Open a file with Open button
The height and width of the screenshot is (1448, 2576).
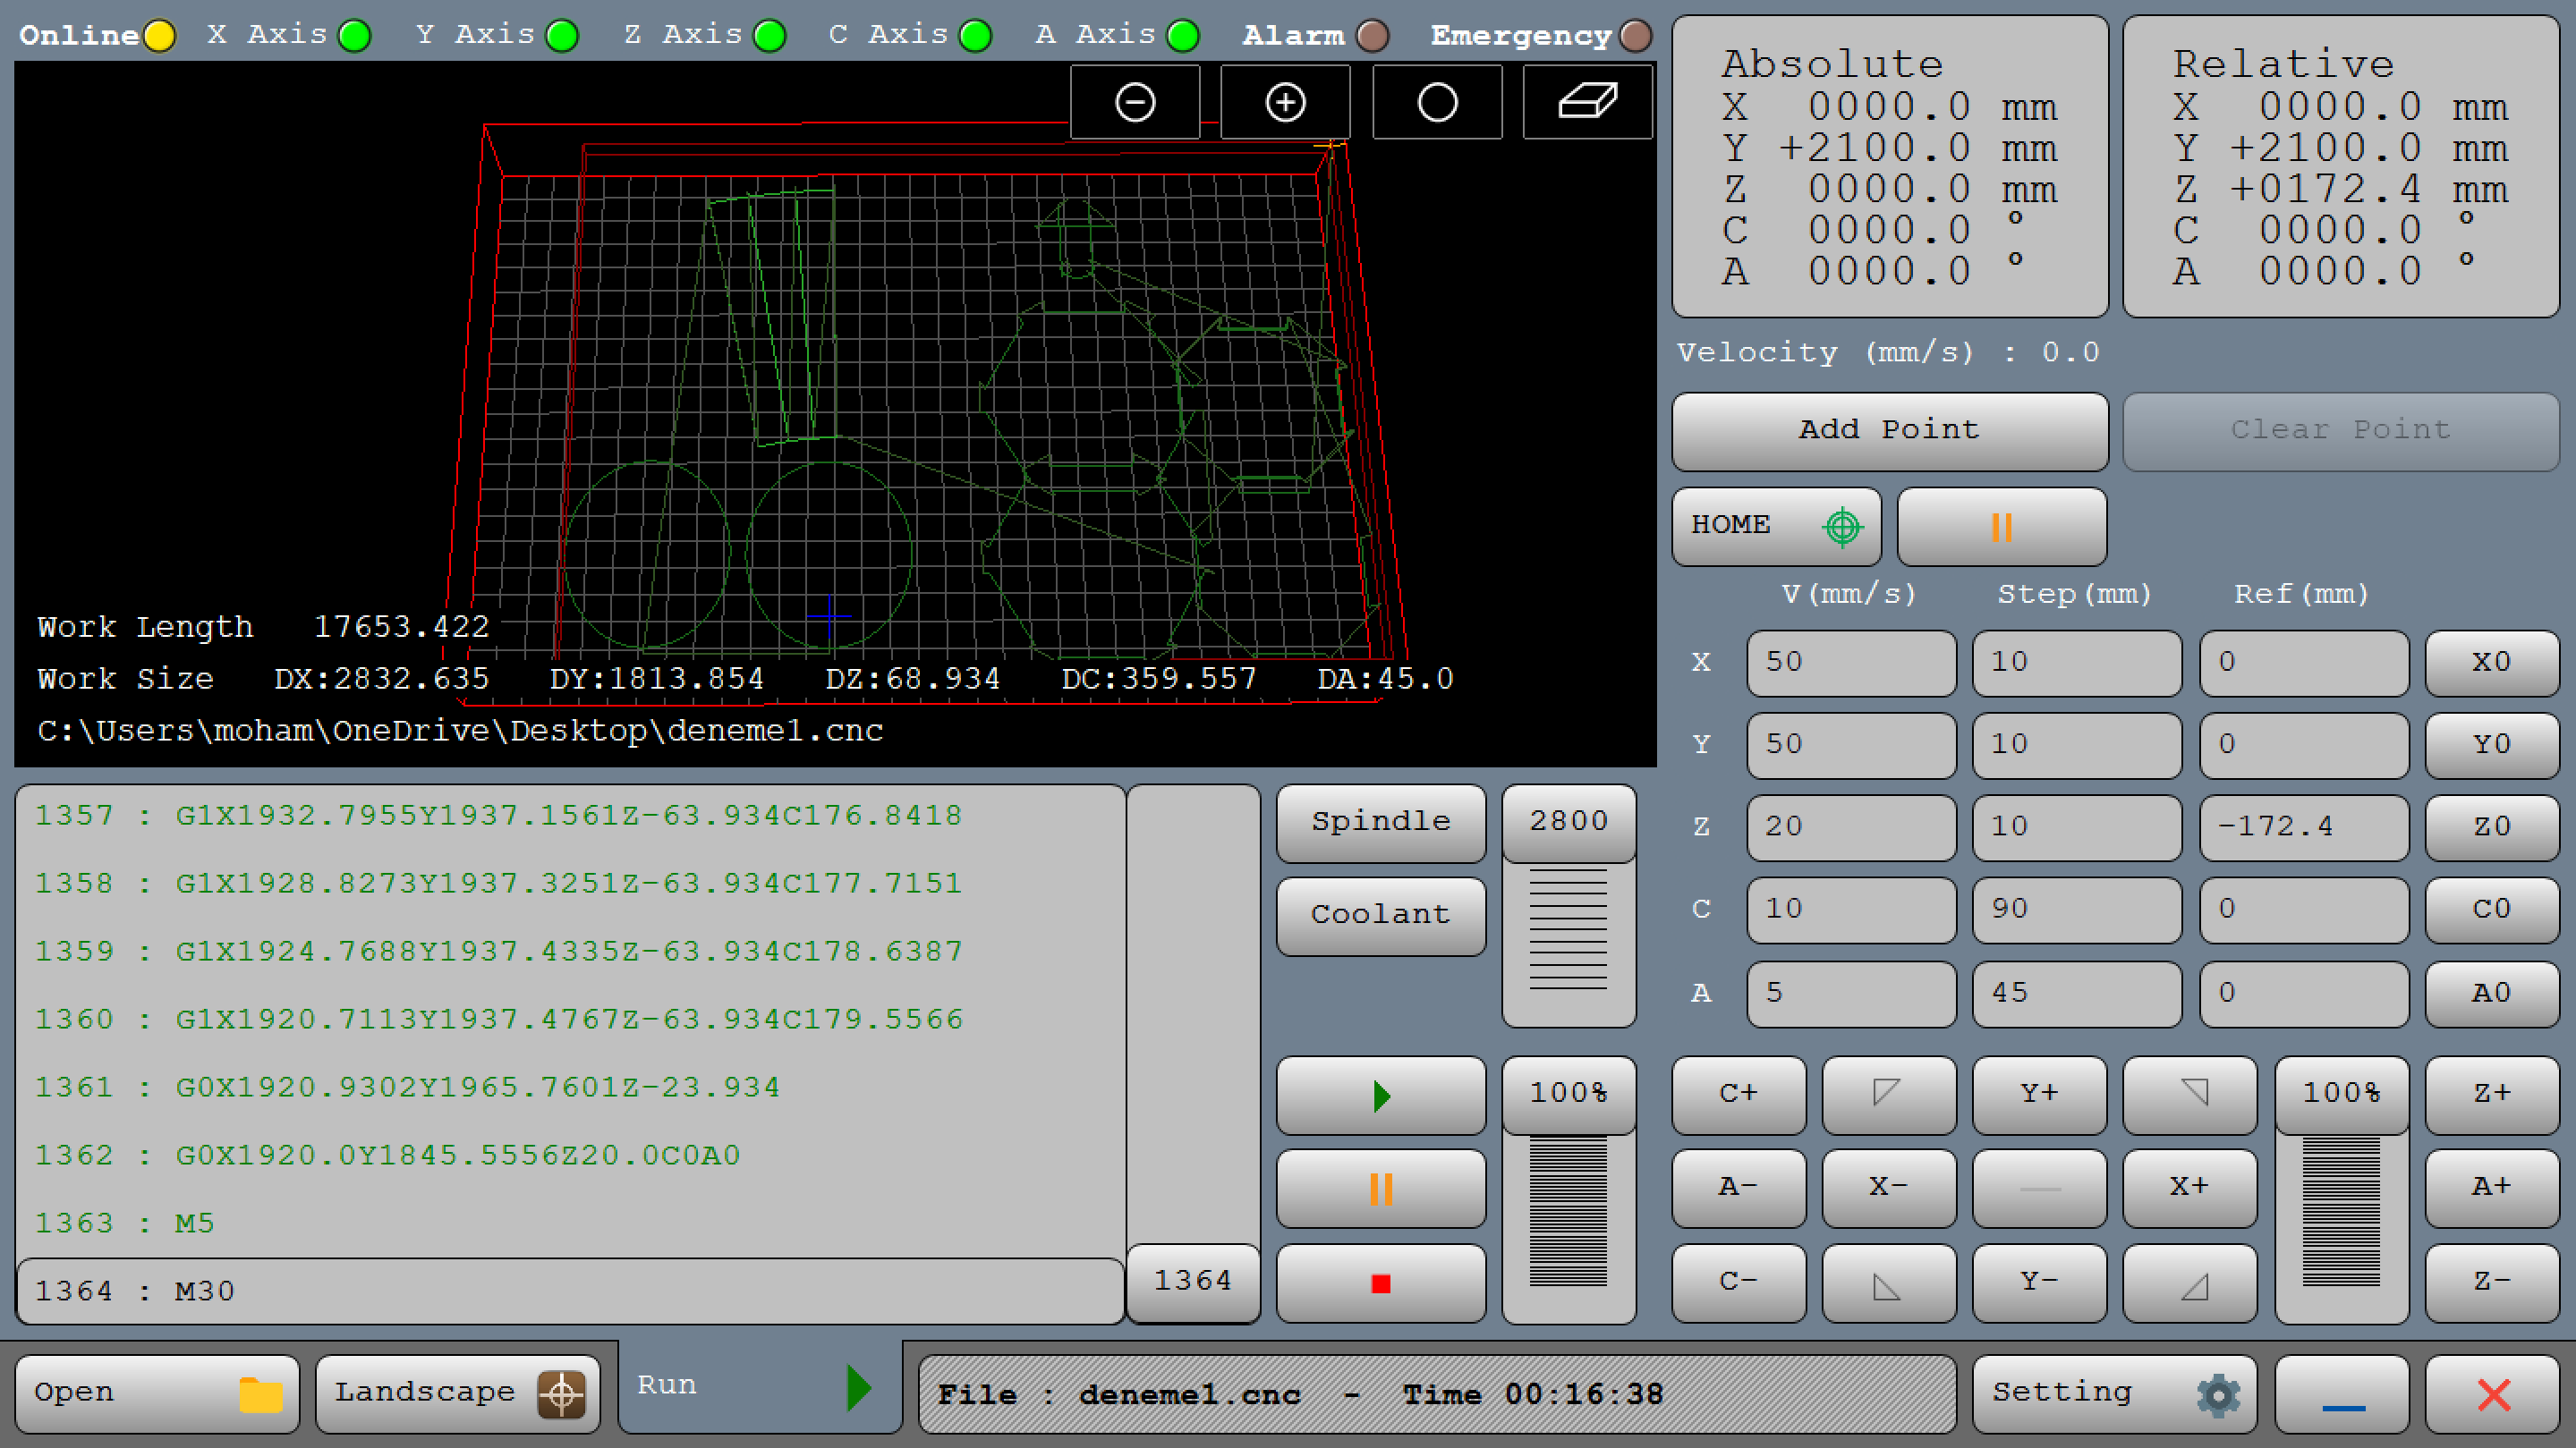[157, 1393]
